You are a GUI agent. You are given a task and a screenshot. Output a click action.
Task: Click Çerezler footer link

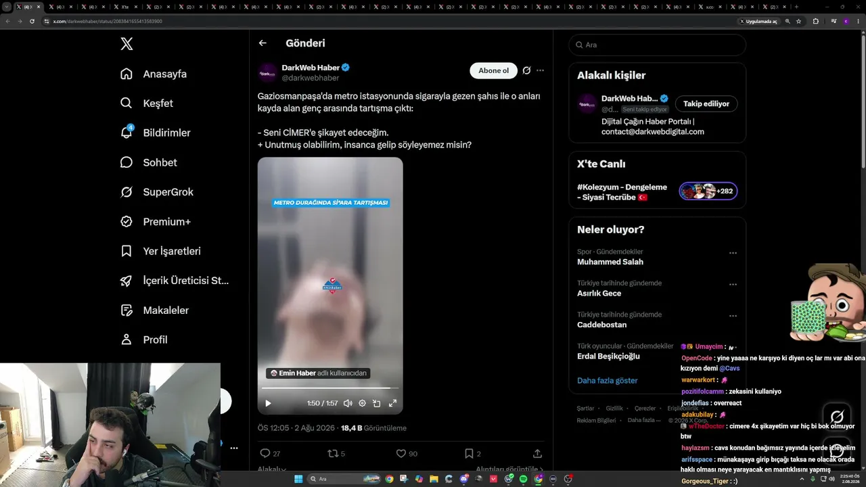[645, 409]
